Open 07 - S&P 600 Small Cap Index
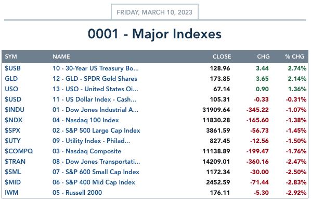This screenshot has width=311, height=201. point(96,172)
